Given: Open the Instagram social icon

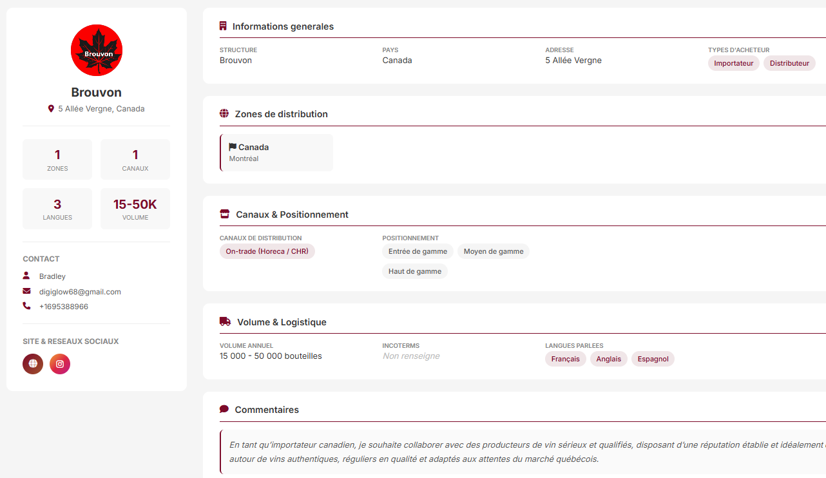Looking at the screenshot, I should point(60,364).
